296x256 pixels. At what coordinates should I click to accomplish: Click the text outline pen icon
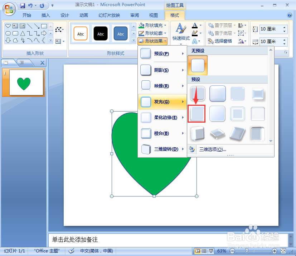195,33
